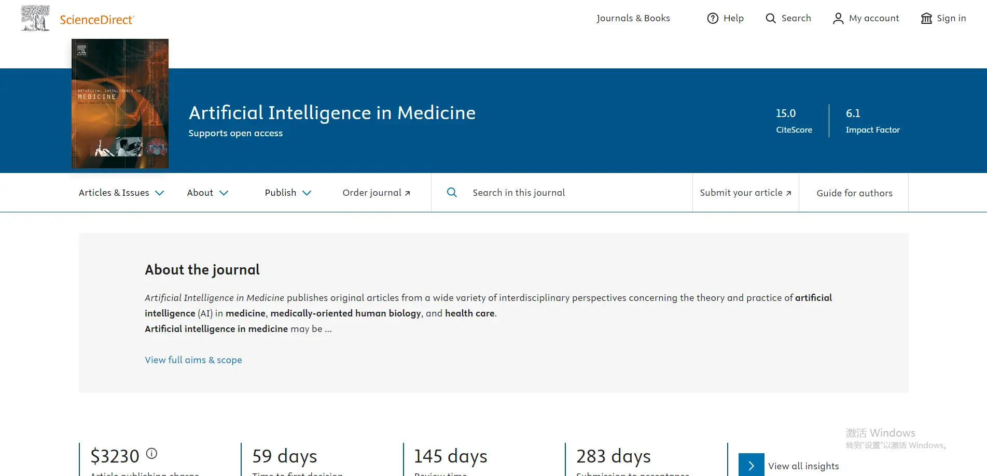Click the Supports open access label
Viewport: 987px width, 476px height.
click(235, 133)
